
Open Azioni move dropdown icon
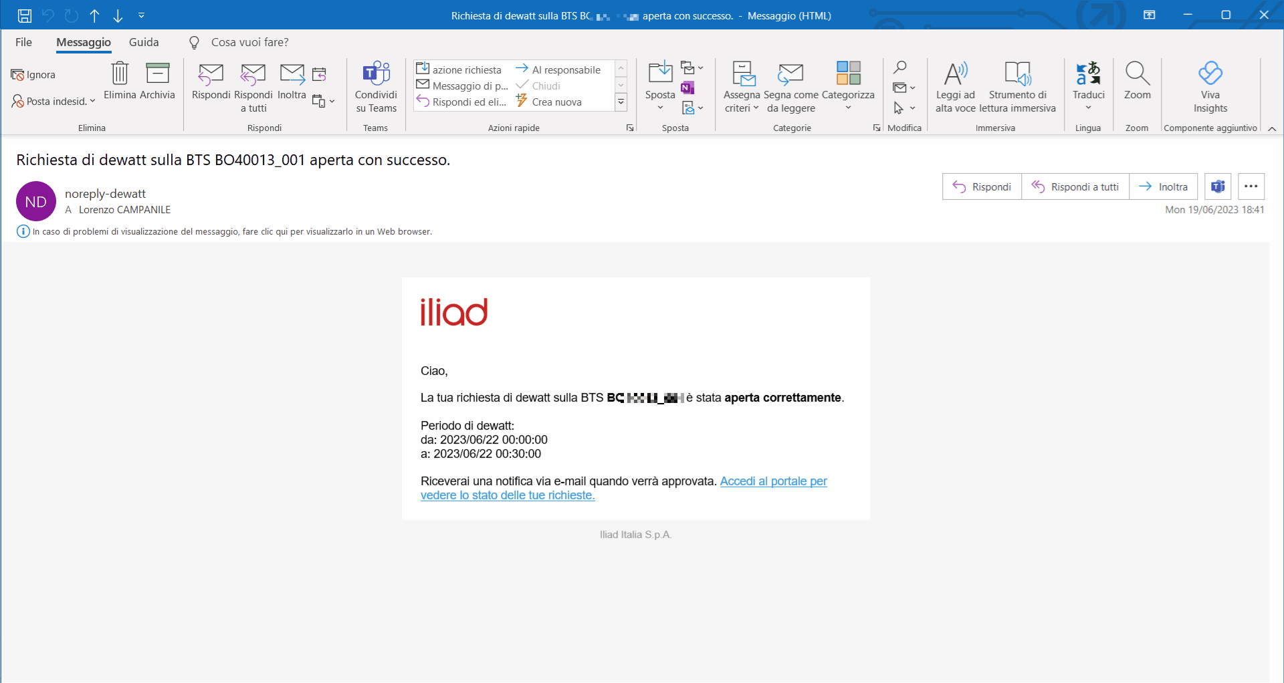691,108
